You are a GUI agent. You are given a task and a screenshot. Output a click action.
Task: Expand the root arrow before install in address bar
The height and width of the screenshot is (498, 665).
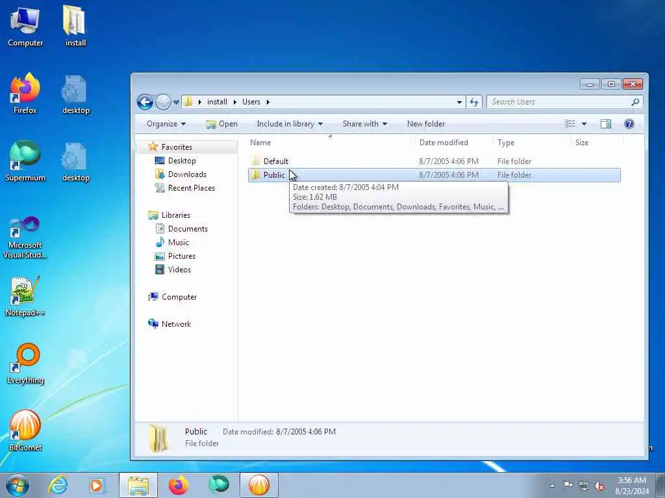point(199,102)
